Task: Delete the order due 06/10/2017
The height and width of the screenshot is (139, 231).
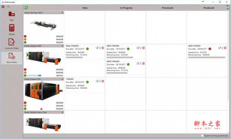Action: pyautogui.click(x=103, y=81)
